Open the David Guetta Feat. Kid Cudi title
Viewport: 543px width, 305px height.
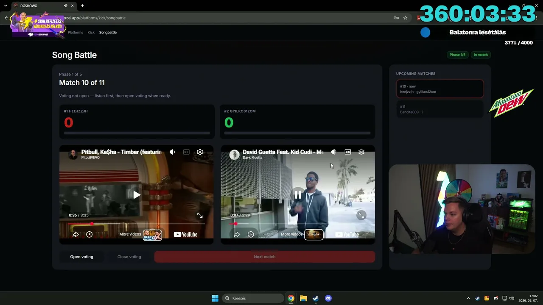pyautogui.click(x=283, y=152)
